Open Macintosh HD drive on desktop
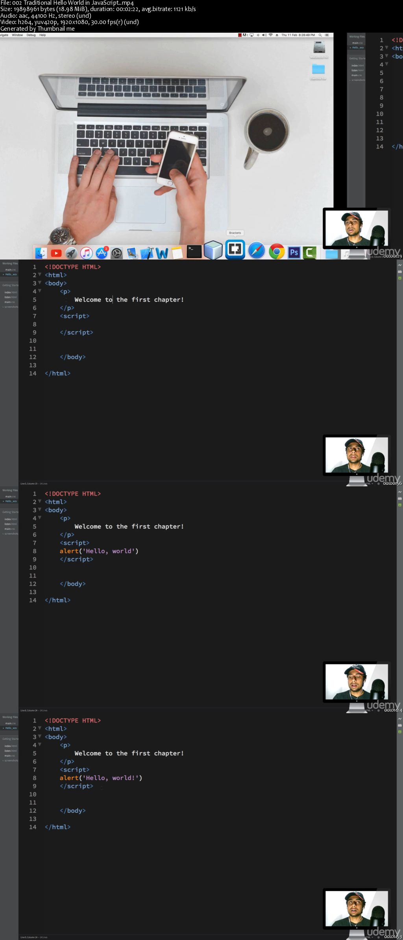The height and width of the screenshot is (940, 403). click(x=319, y=50)
